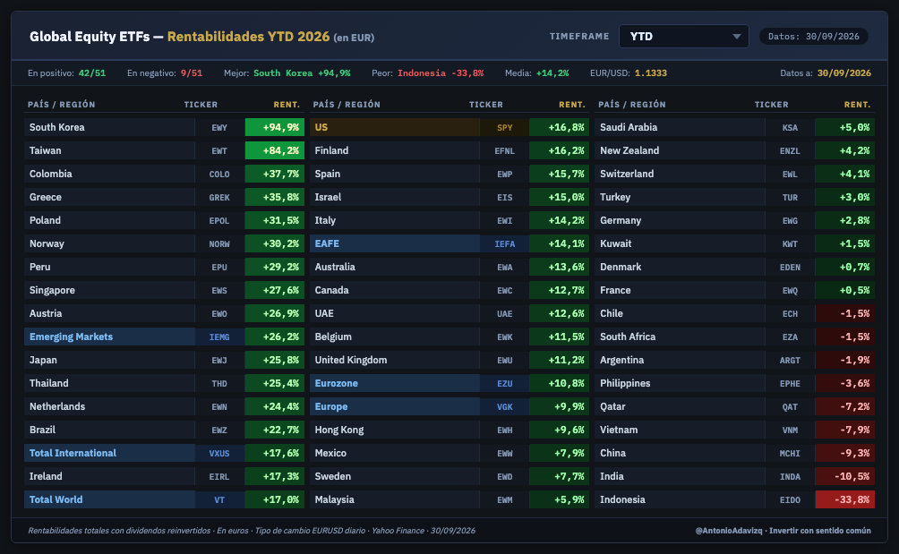Click the +5,9% return for Malaysia
The image size is (899, 554).
click(x=560, y=499)
